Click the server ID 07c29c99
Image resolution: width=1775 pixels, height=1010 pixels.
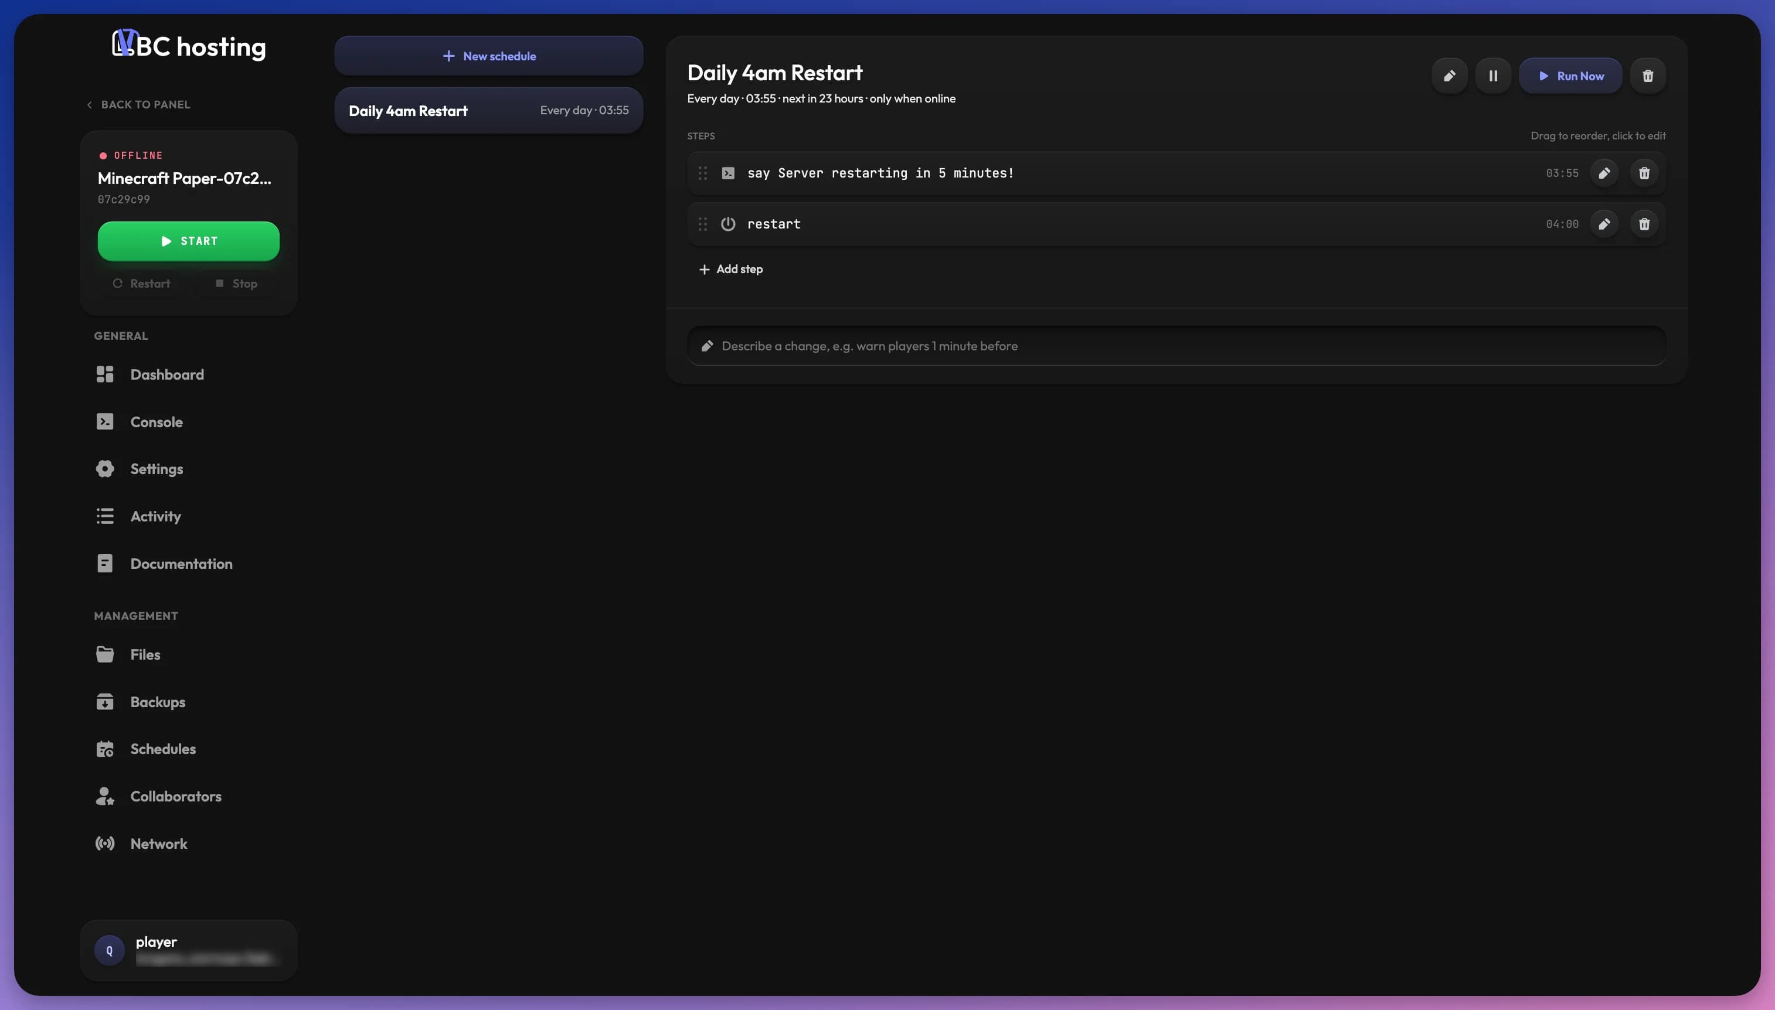(x=124, y=199)
